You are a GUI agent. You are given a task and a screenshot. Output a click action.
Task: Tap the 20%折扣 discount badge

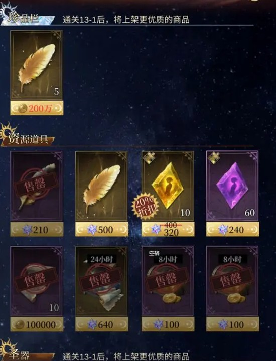tap(146, 206)
